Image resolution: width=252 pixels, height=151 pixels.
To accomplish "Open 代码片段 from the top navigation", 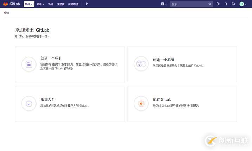I will pos(73,4).
